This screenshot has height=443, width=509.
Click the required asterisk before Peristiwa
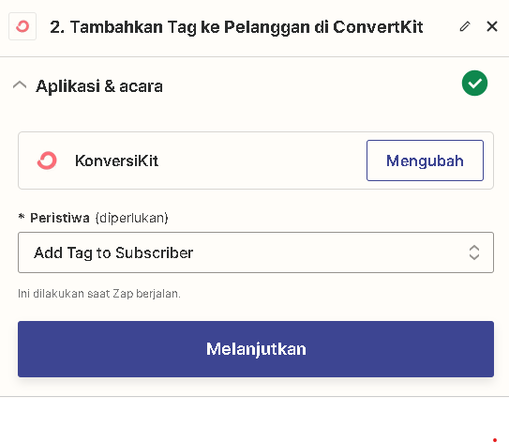click(22, 217)
